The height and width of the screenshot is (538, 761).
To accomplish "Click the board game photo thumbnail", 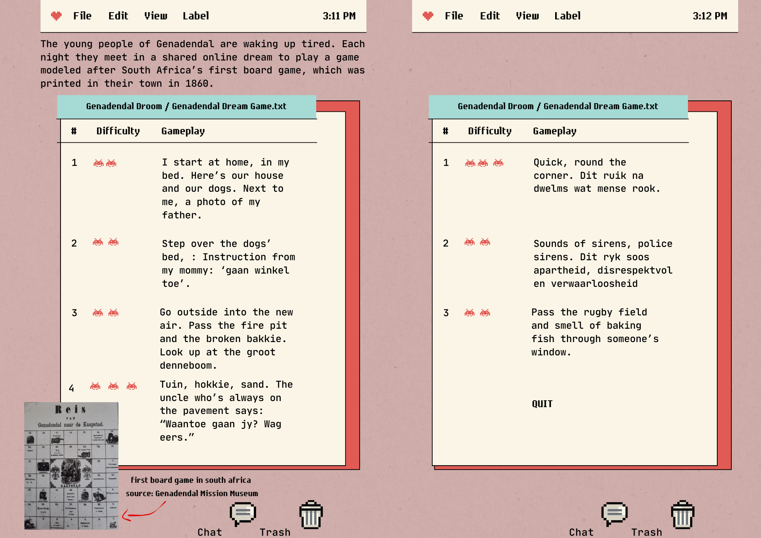I will point(71,465).
